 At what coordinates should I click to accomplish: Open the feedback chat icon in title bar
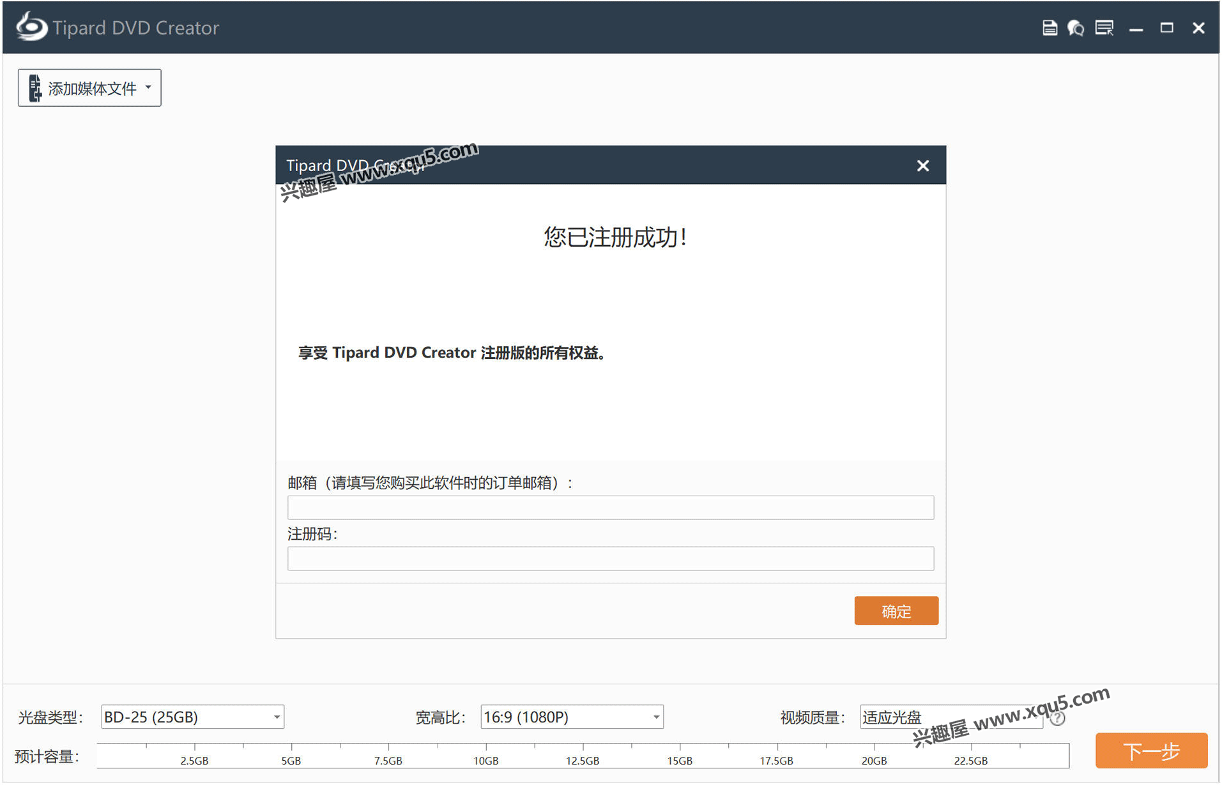point(1076,28)
